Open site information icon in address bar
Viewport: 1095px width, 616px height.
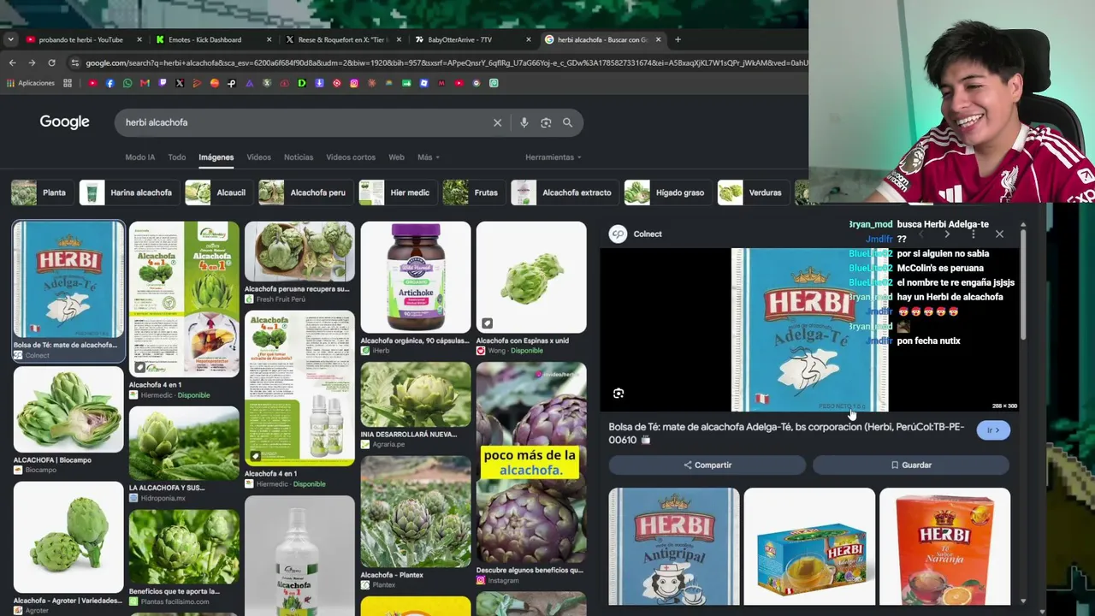(75, 62)
